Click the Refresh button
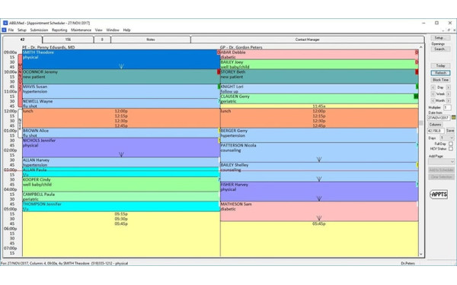Screen dimensions: 457x285 click(x=440, y=73)
